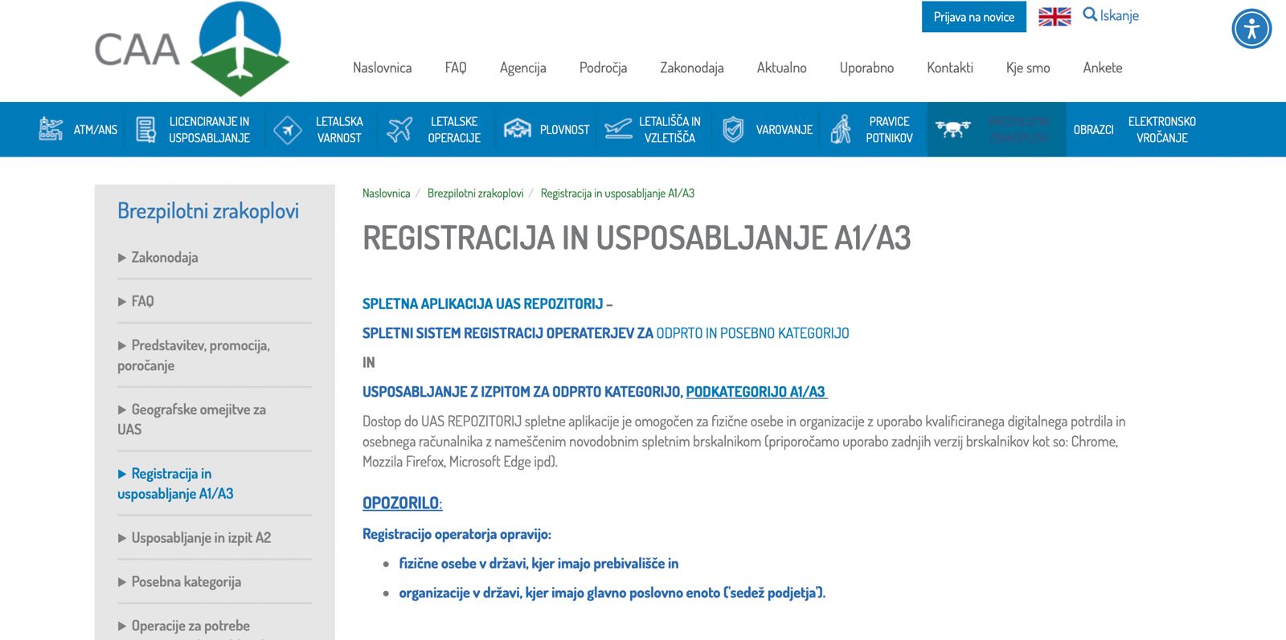This screenshot has height=640, width=1286.
Task: Select the Letalske operacije plane icon
Action: [x=399, y=129]
